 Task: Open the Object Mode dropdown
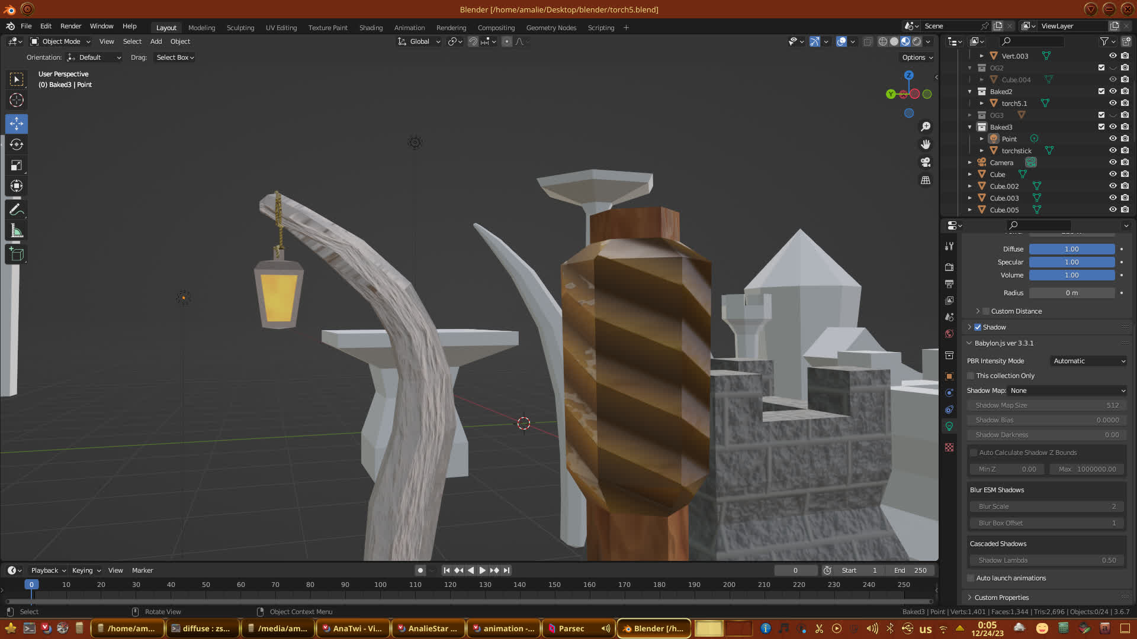click(61, 41)
